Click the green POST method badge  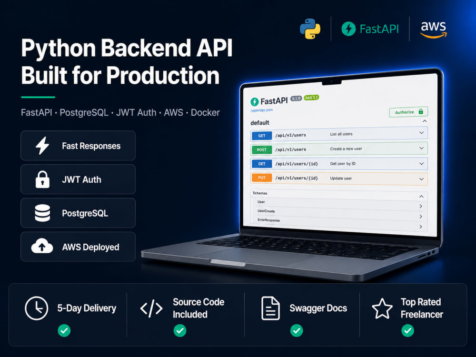(x=262, y=149)
